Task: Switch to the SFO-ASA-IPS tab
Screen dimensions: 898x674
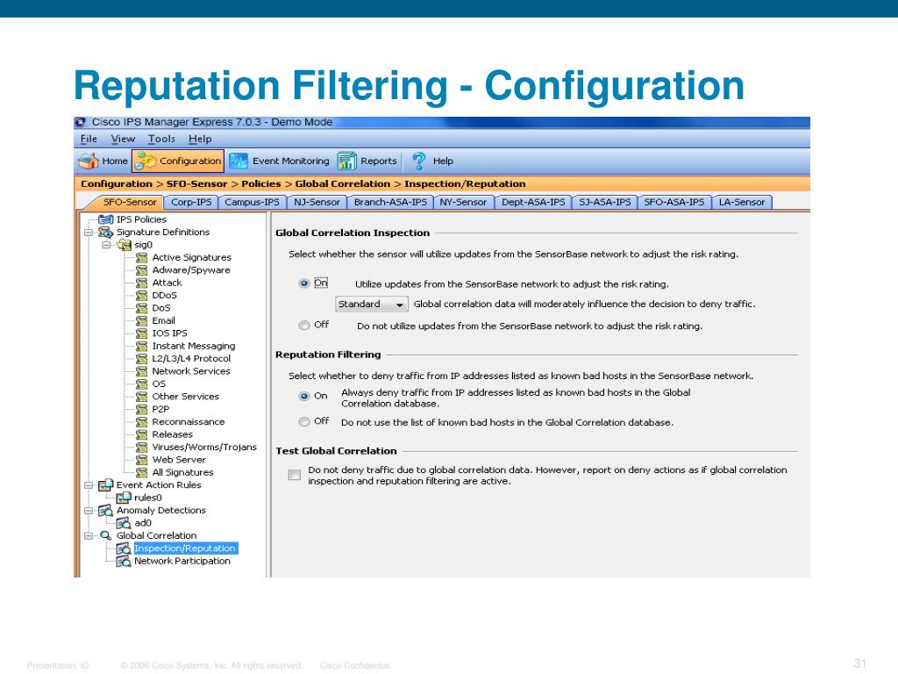Action: tap(674, 203)
